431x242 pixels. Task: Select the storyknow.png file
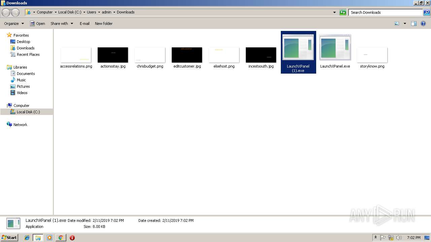372,58
